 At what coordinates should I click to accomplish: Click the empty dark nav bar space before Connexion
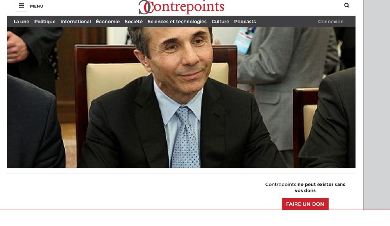point(287,22)
